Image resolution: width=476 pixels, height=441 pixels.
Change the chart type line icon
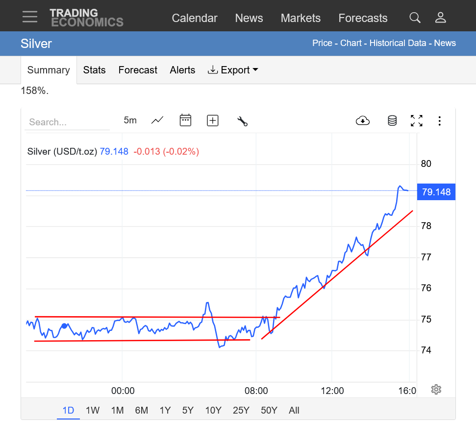(x=157, y=120)
